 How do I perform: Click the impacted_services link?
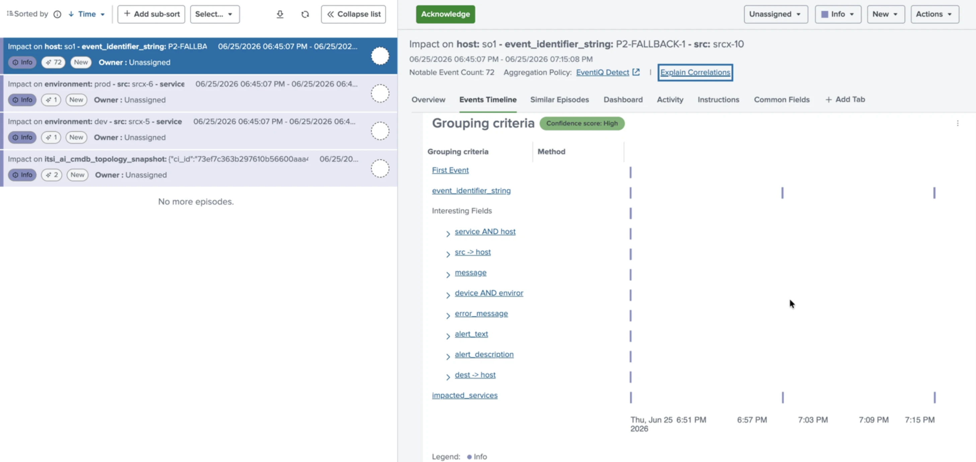coord(465,395)
